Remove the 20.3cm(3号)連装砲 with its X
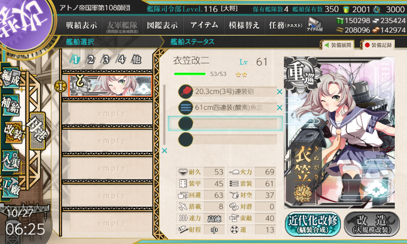407x244 pixels. [x=280, y=91]
